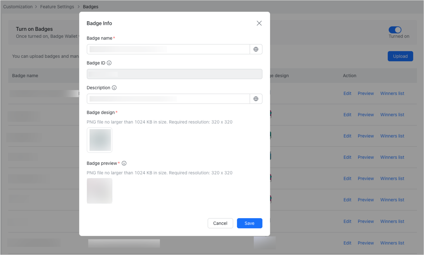Click the info icon next to Badge ID
The height and width of the screenshot is (255, 424).
(109, 63)
